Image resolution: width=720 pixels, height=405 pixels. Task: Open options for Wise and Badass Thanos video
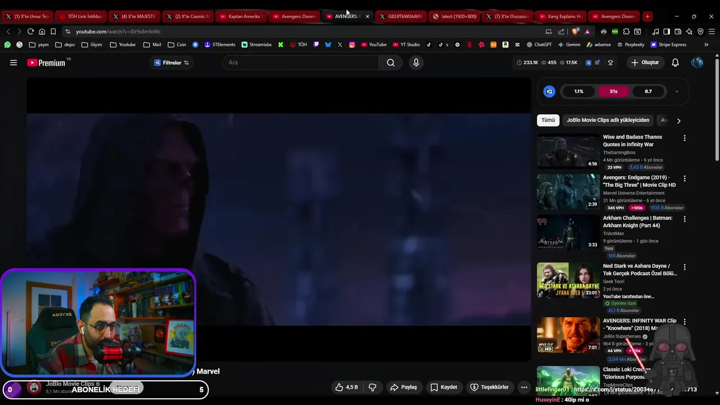point(685,138)
